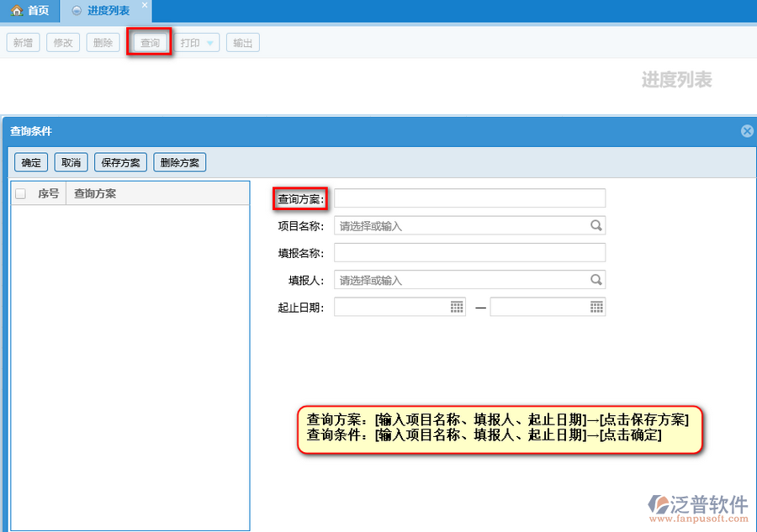This screenshot has width=757, height=532.
Task: Click the 填报名称 input field
Action: (469, 252)
